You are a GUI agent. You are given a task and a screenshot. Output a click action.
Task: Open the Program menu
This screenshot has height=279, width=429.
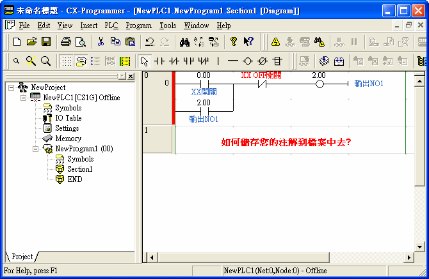(139, 26)
